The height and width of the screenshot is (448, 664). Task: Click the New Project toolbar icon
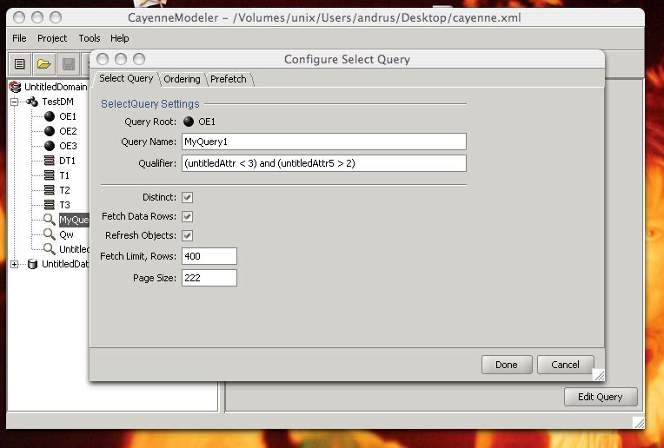[x=20, y=63]
